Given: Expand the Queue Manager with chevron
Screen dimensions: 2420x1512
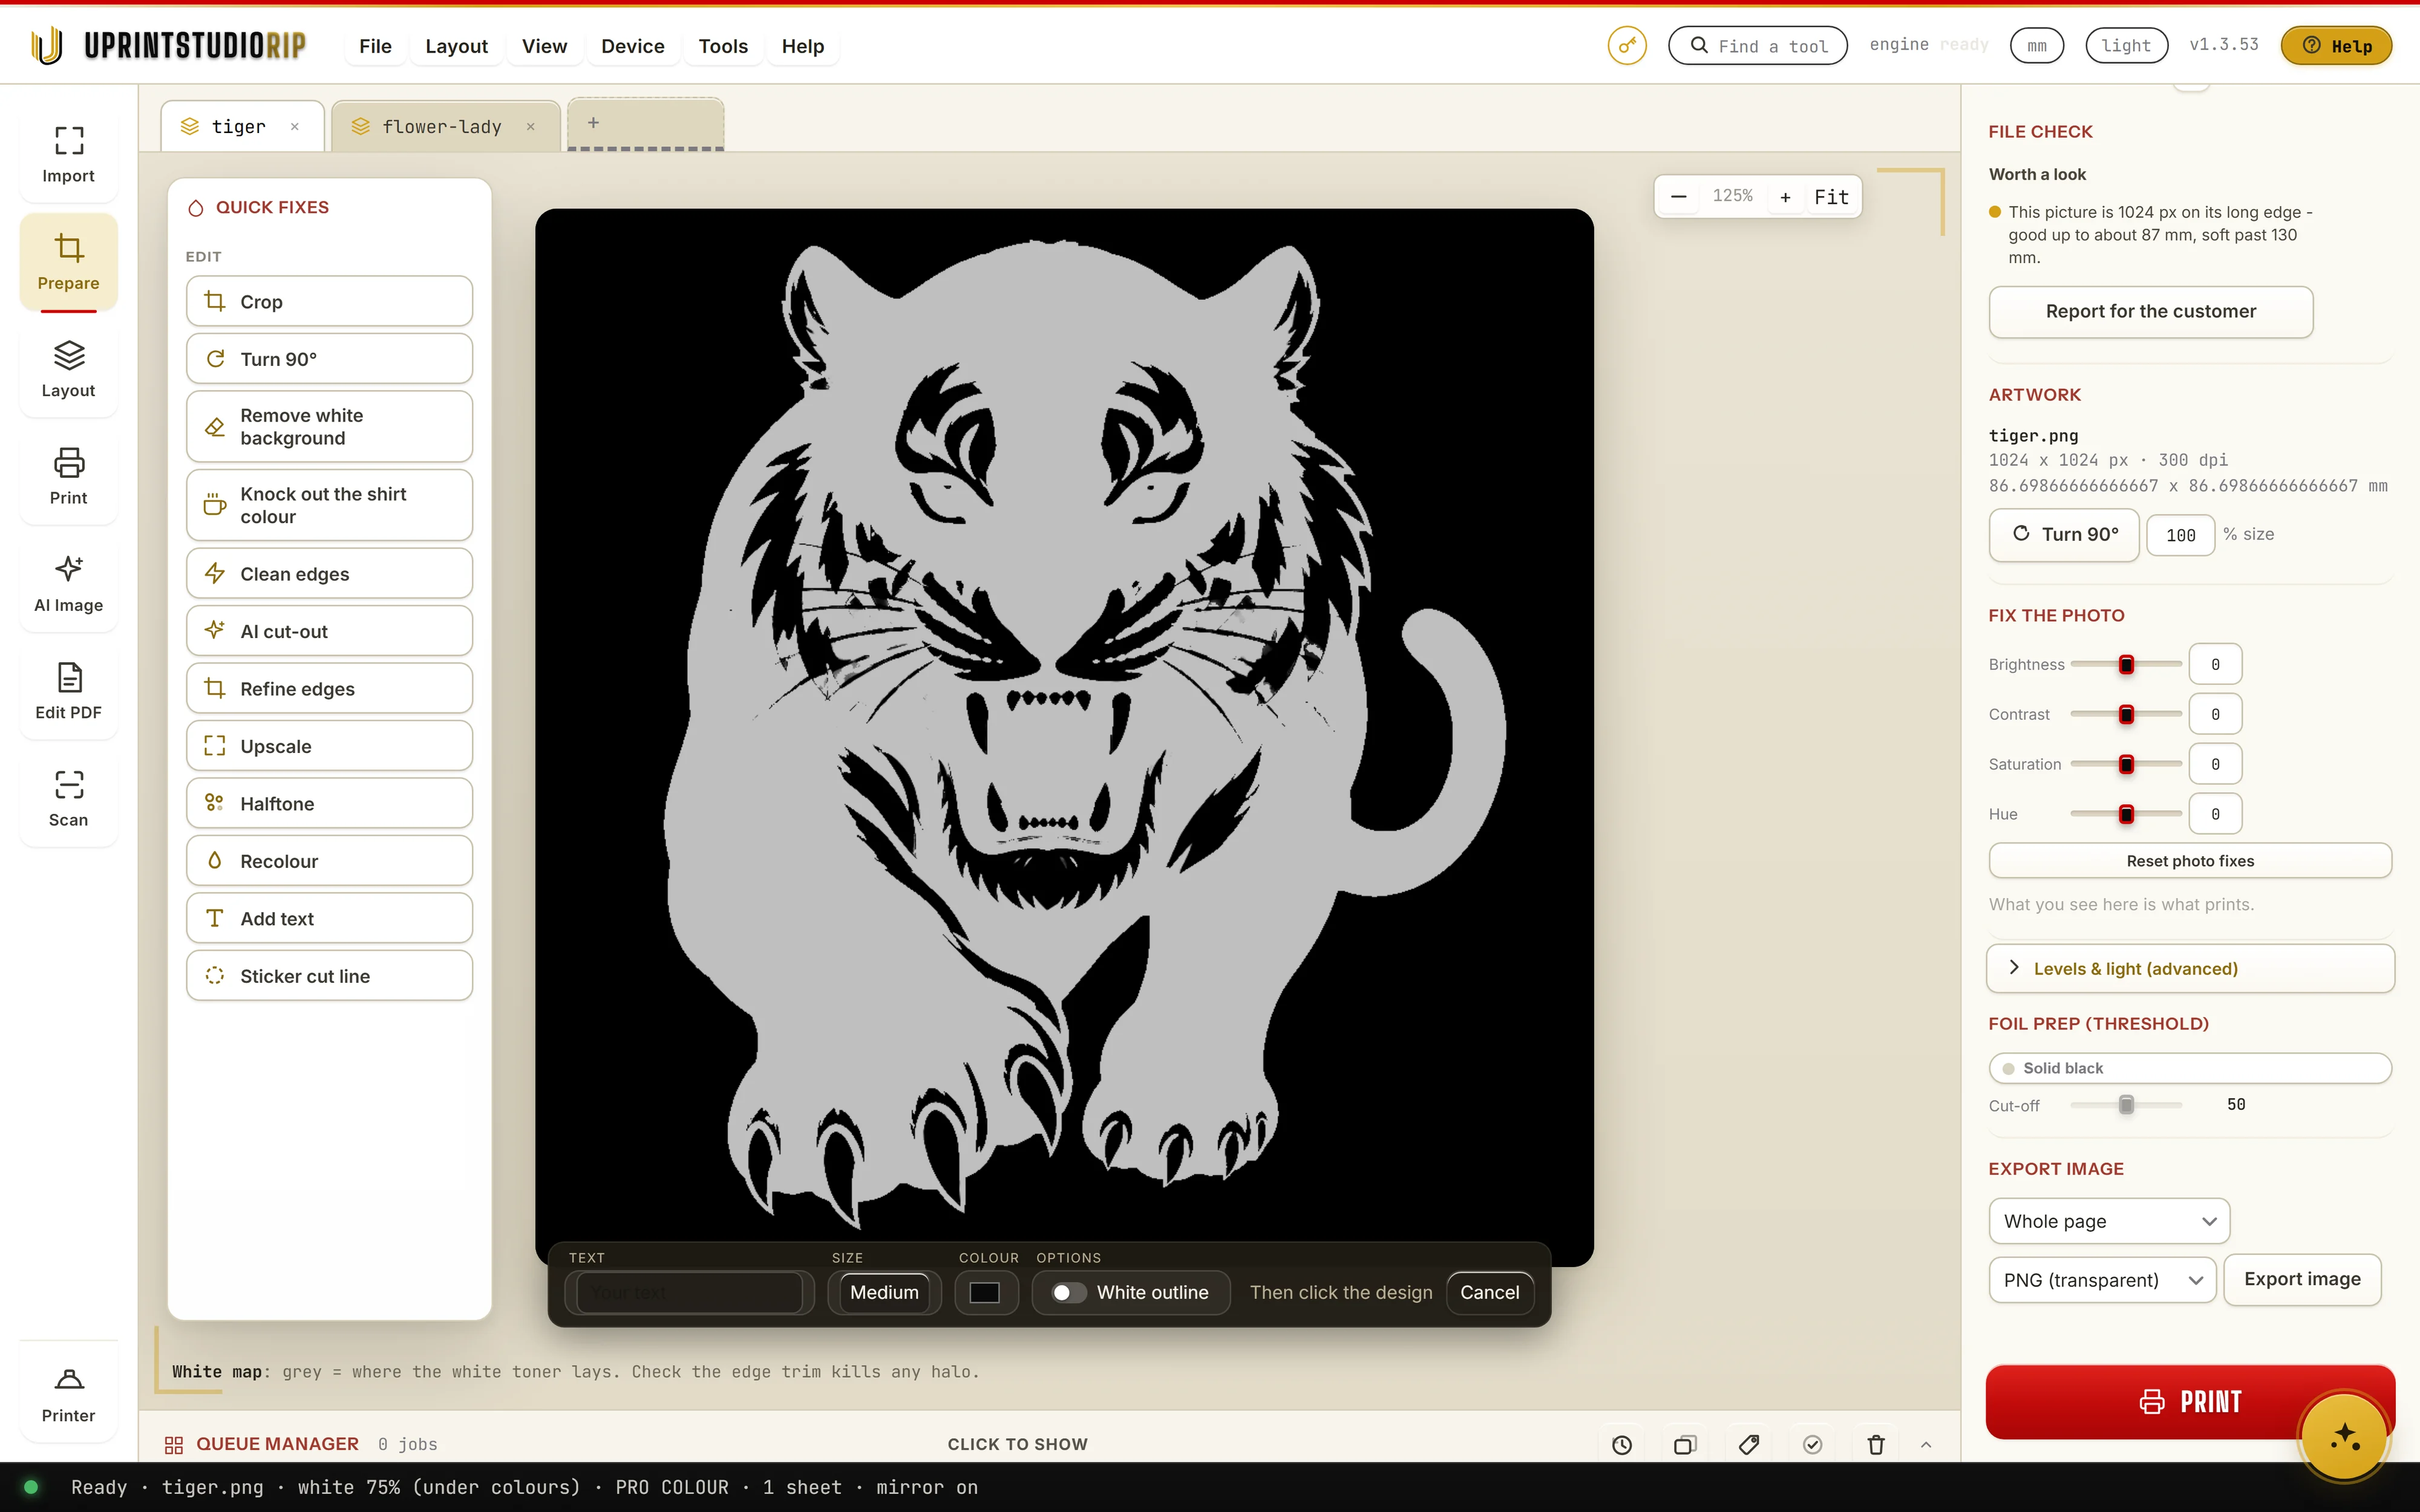Looking at the screenshot, I should [x=1926, y=1444].
